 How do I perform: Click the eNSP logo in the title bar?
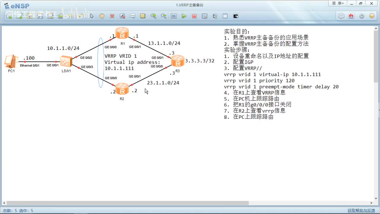click(x=17, y=6)
